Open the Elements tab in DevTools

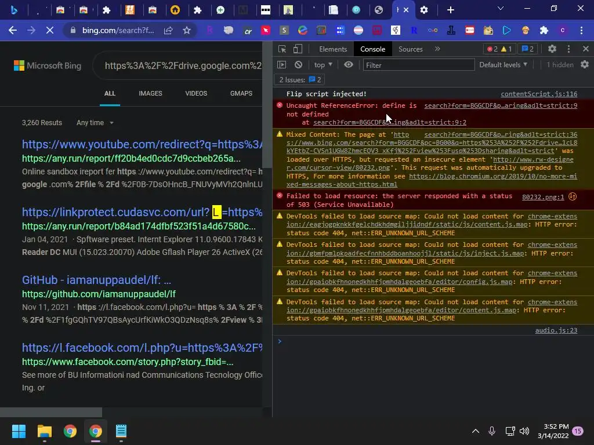tap(333, 49)
